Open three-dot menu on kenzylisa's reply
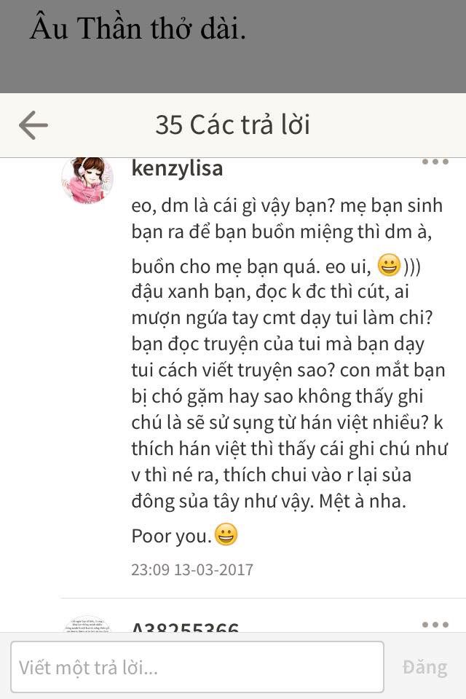The image size is (466, 699). point(435,162)
